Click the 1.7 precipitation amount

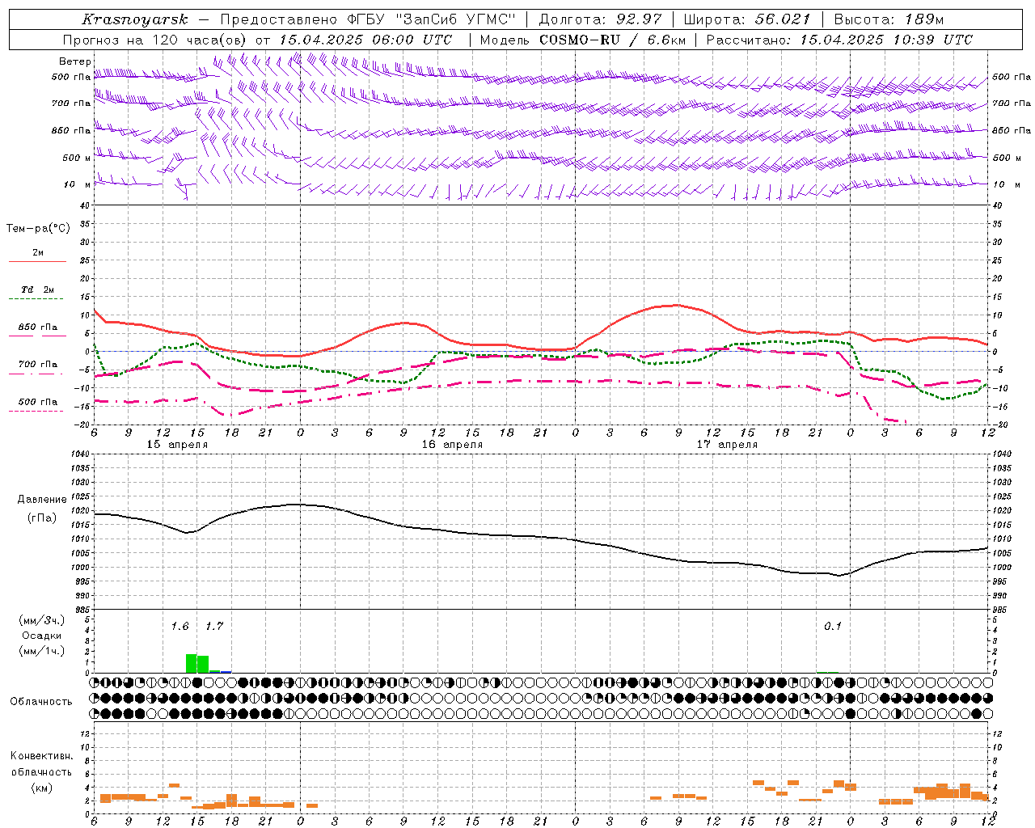213,627
